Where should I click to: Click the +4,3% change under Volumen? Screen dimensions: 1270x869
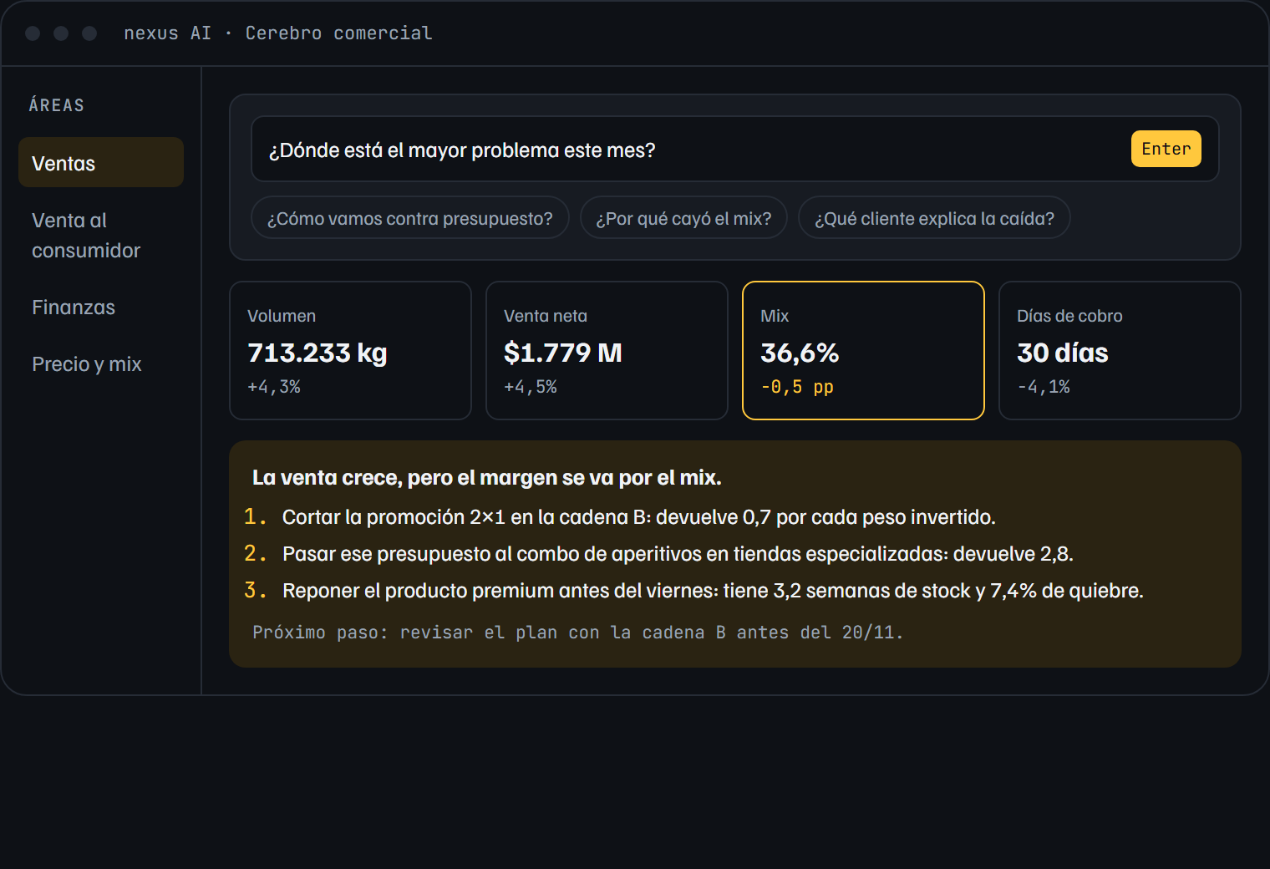tap(274, 387)
